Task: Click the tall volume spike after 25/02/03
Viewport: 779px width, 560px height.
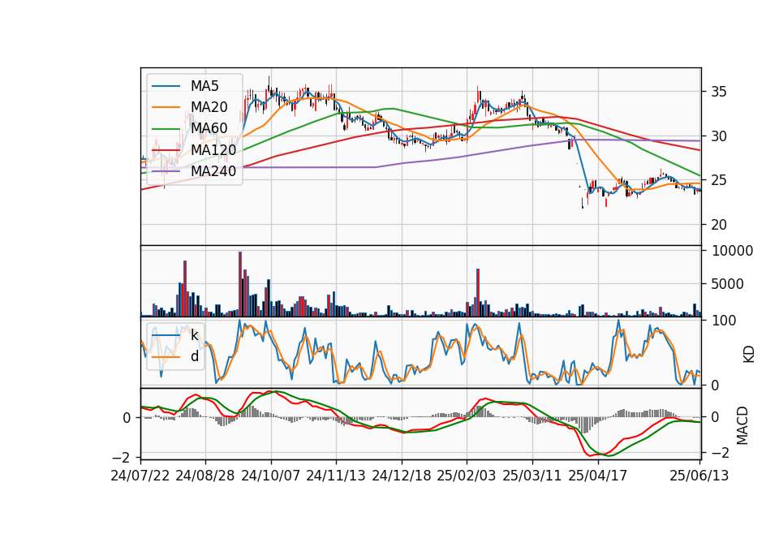Action: click(477, 293)
